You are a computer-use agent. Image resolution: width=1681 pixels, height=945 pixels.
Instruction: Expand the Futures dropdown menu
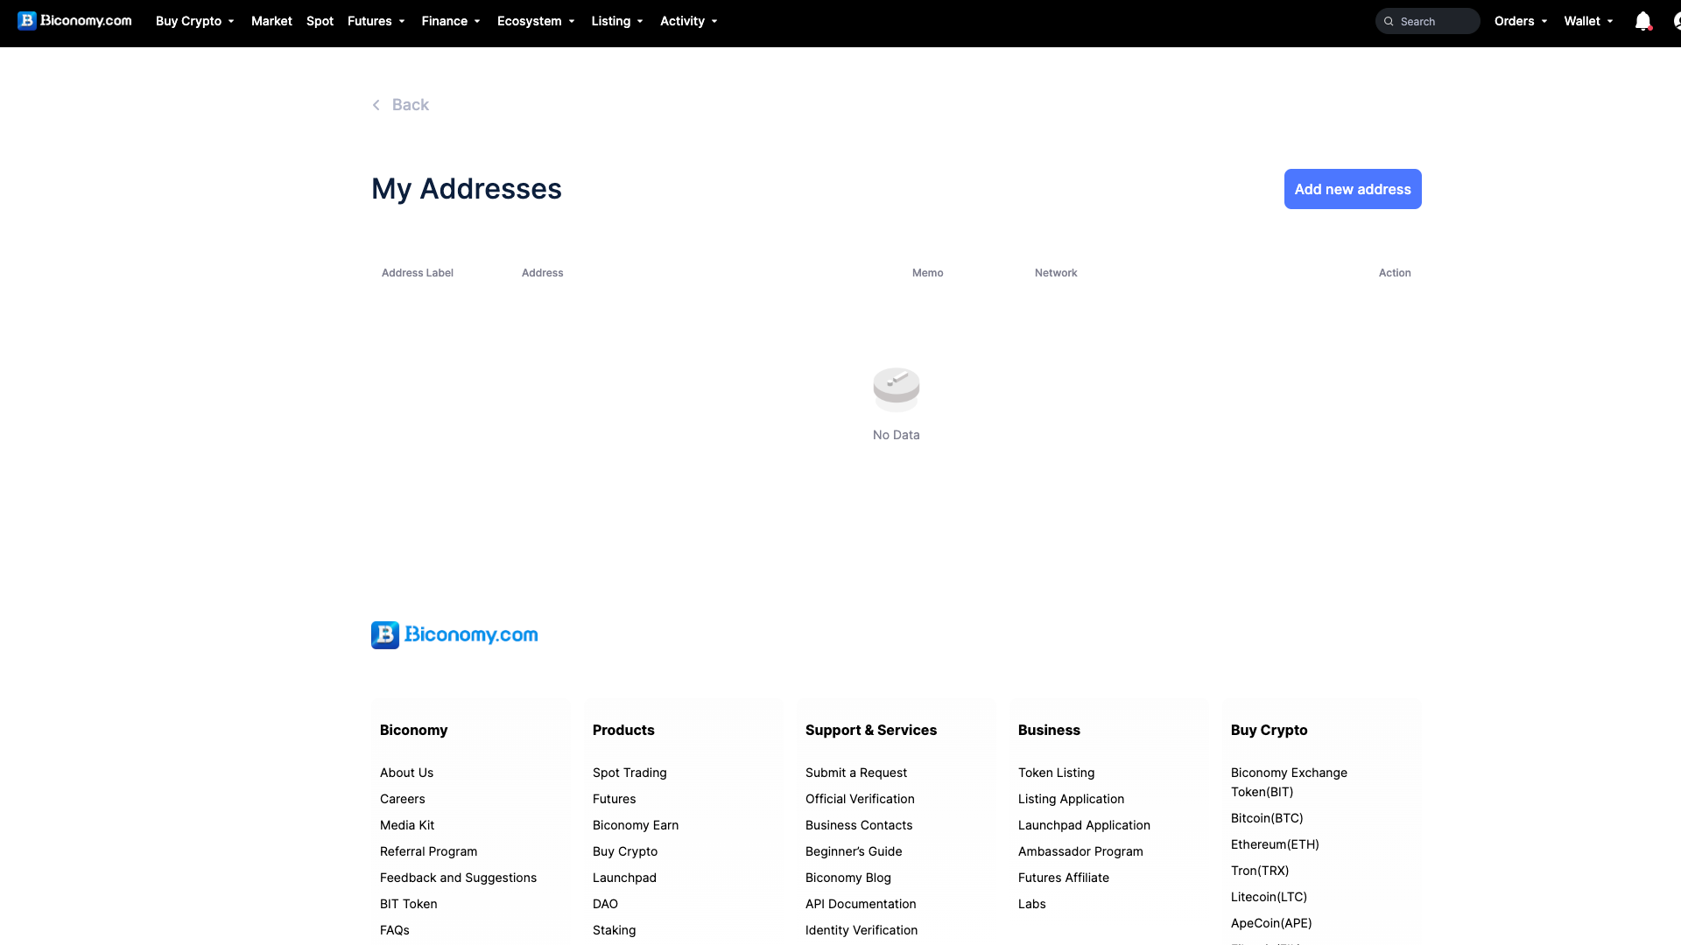pyautogui.click(x=376, y=21)
